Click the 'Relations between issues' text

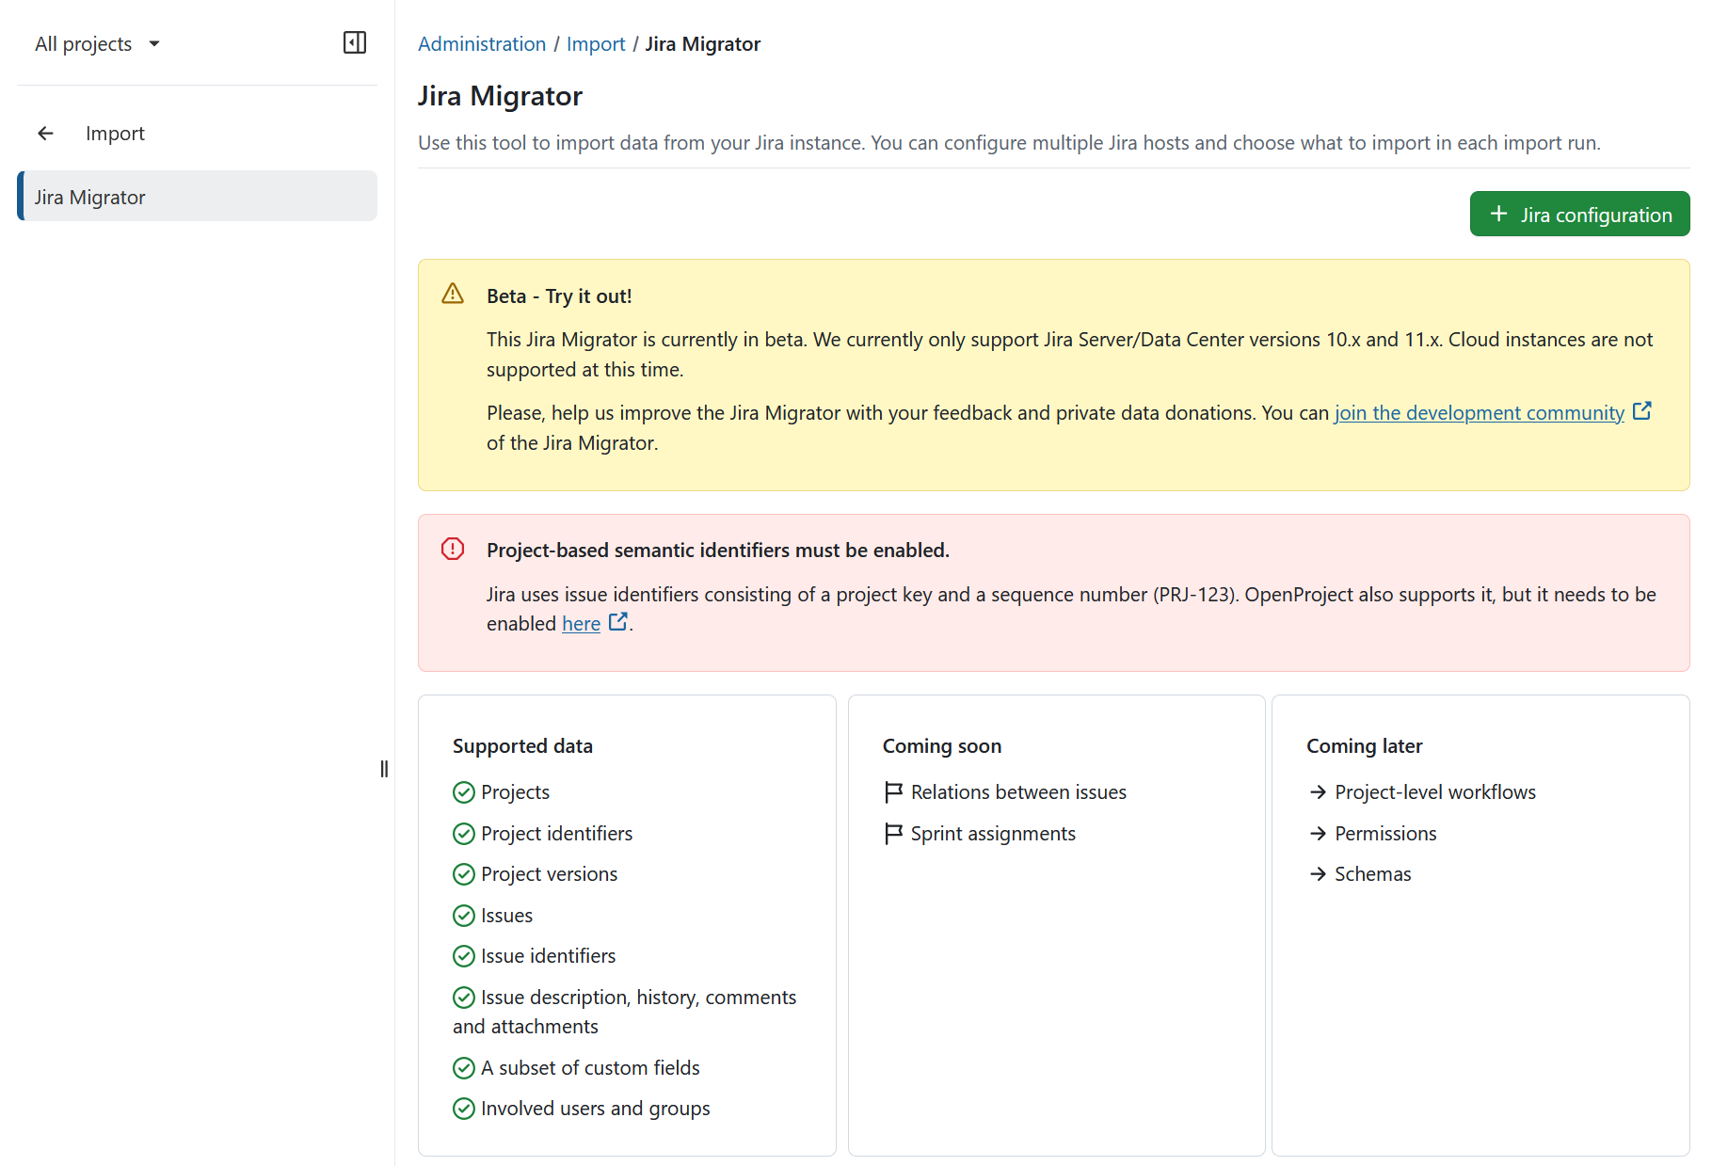pyautogui.click(x=1018, y=792)
